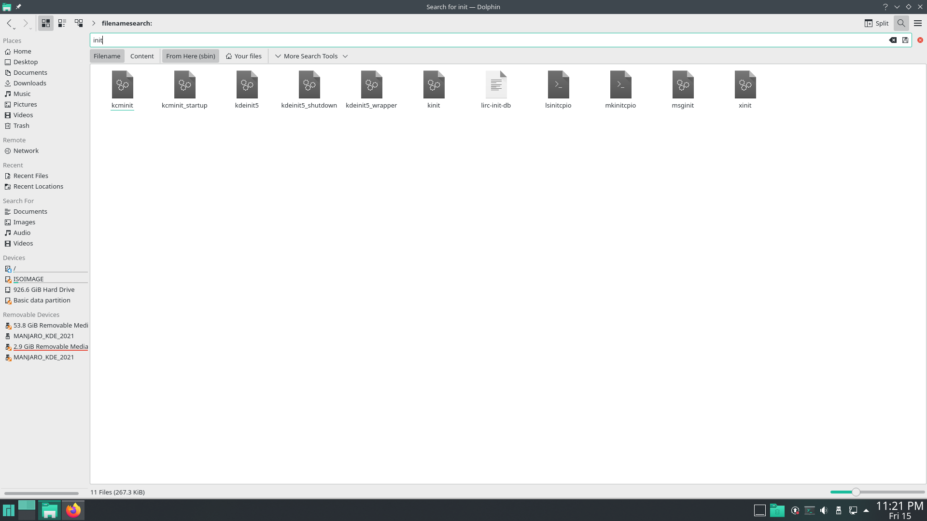Select Your files search scope
Screen dimensions: 927x521
[243, 56]
